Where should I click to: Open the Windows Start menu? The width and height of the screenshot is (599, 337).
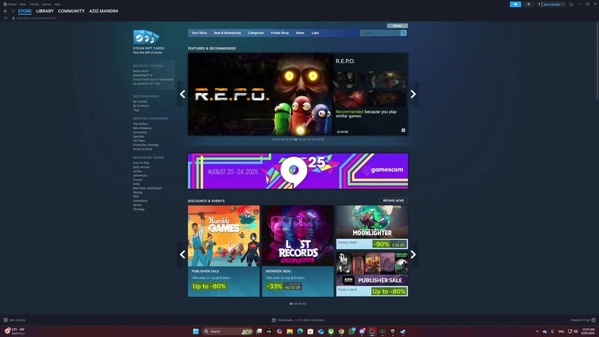pos(196,331)
